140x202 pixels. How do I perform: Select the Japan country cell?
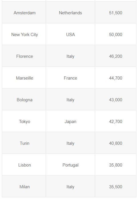70,121
